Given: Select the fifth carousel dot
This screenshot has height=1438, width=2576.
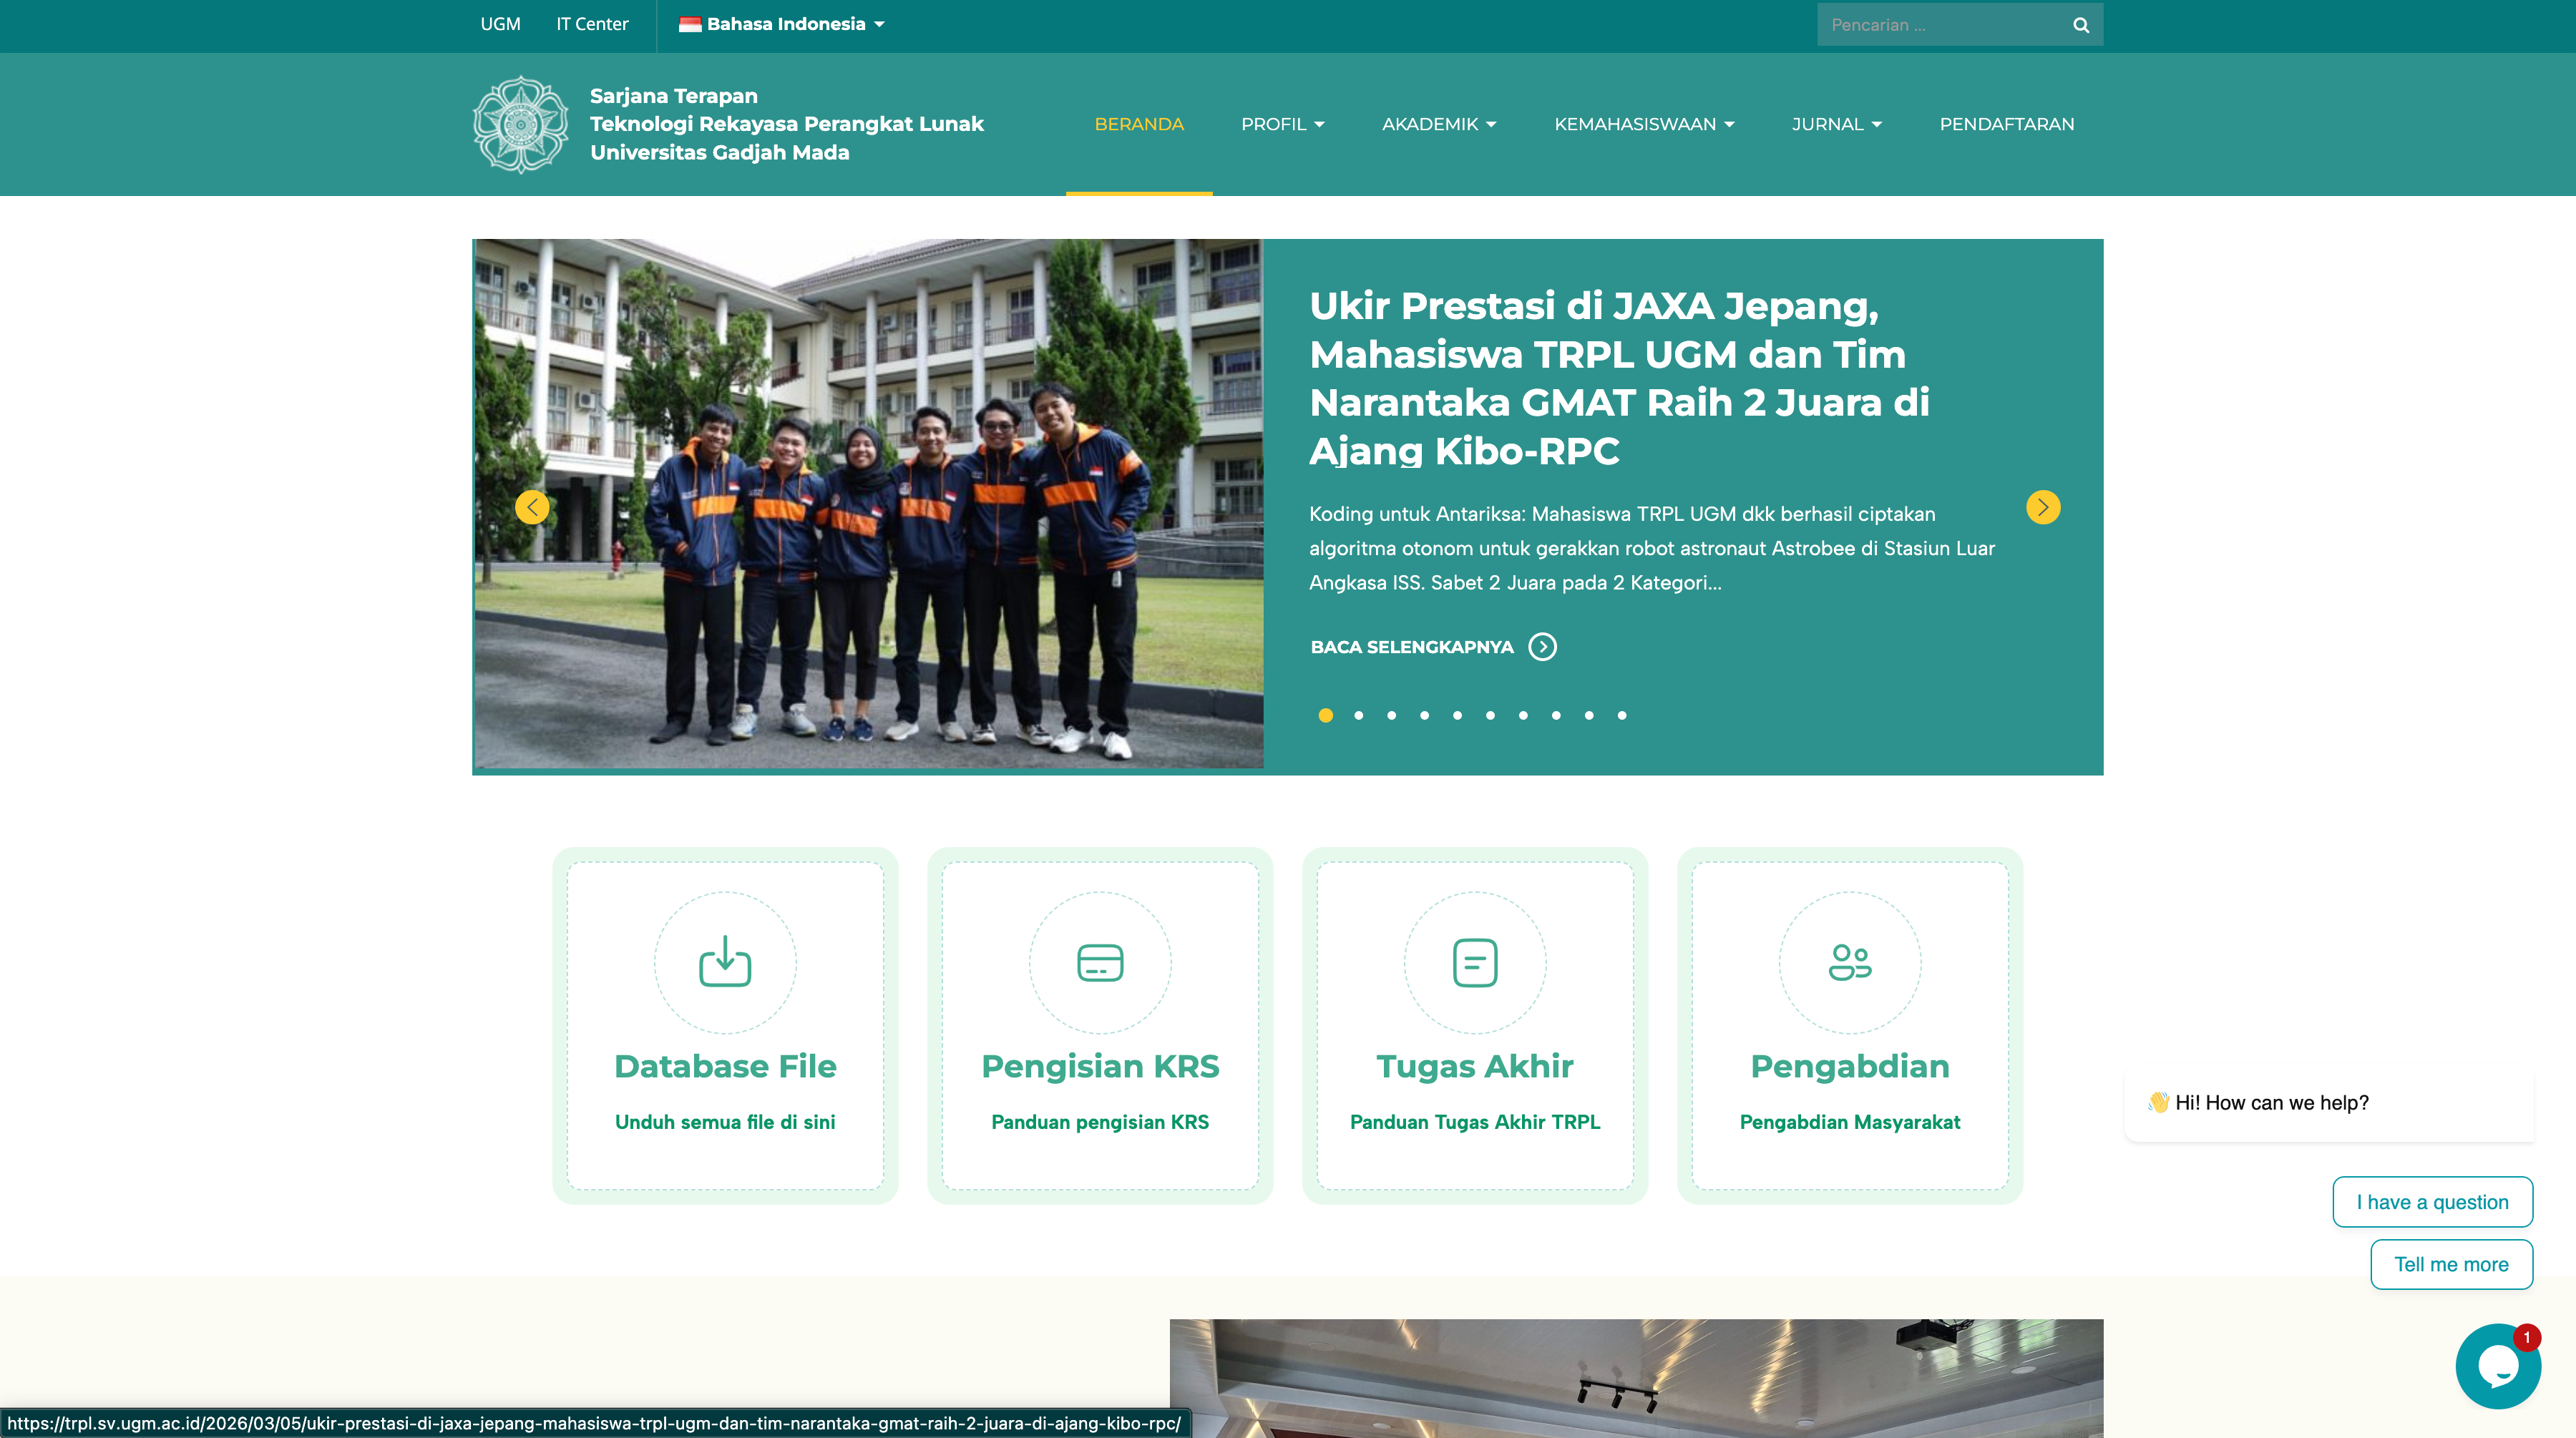Looking at the screenshot, I should [1458, 715].
